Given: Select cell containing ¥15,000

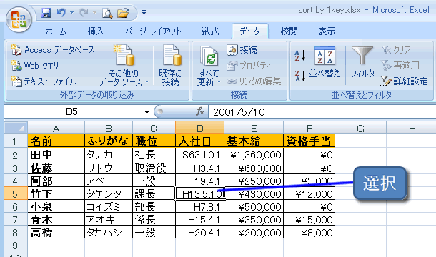Looking at the screenshot, I should [309, 219].
